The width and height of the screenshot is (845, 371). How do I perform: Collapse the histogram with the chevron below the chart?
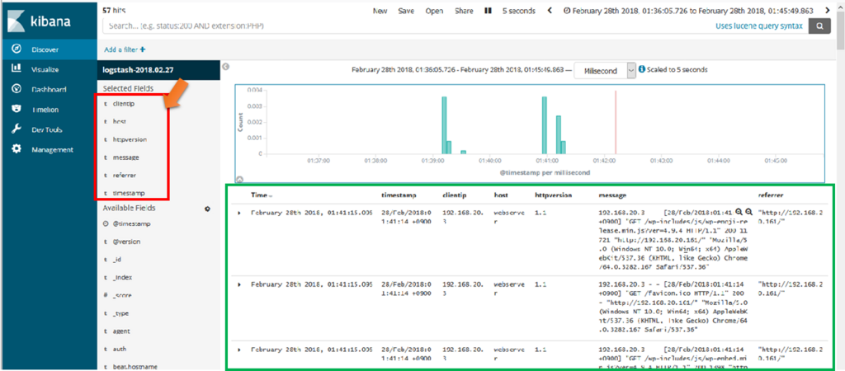pos(240,180)
